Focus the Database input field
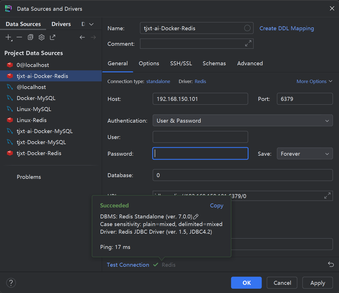The image size is (339, 293). [x=243, y=175]
